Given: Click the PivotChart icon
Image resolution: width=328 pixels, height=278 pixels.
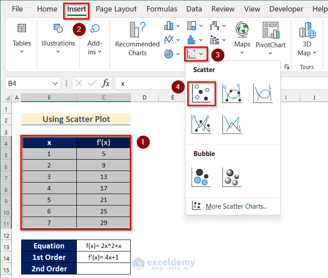Looking at the screenshot, I should tap(271, 30).
